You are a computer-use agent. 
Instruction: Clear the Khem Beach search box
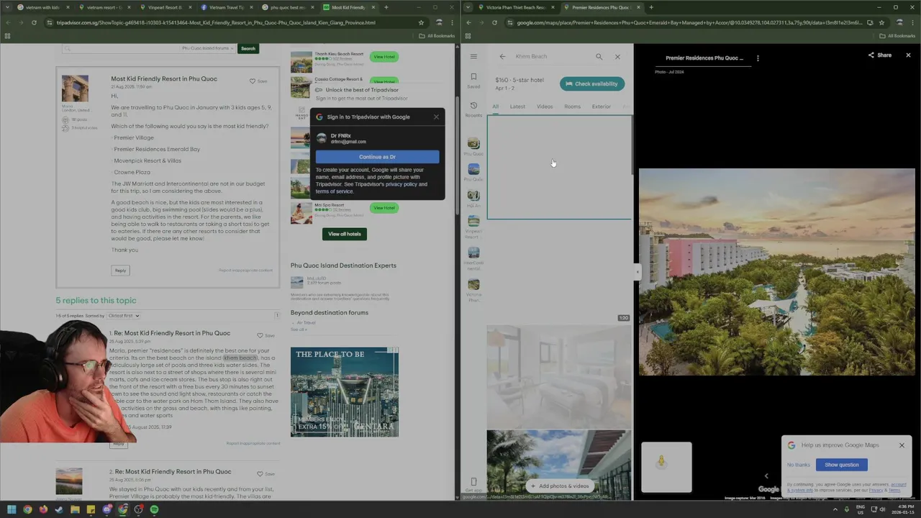(x=617, y=56)
